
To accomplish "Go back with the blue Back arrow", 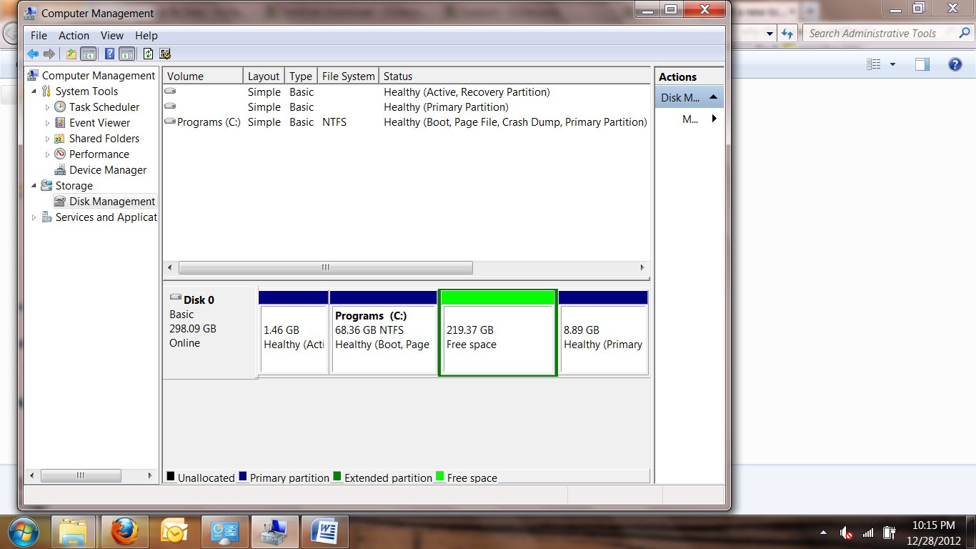I will (x=33, y=54).
